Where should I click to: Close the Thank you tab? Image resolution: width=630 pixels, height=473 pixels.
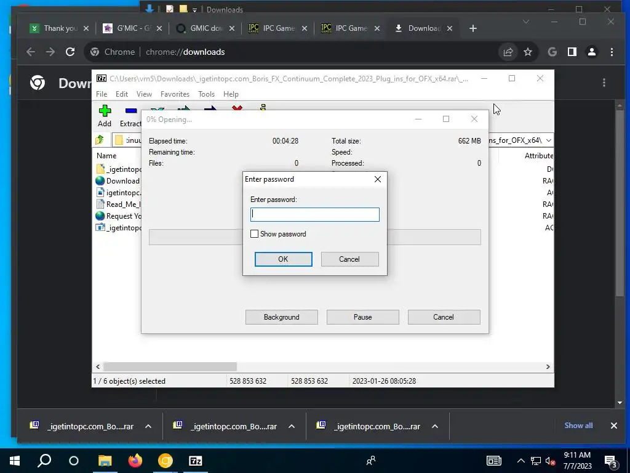pos(86,28)
